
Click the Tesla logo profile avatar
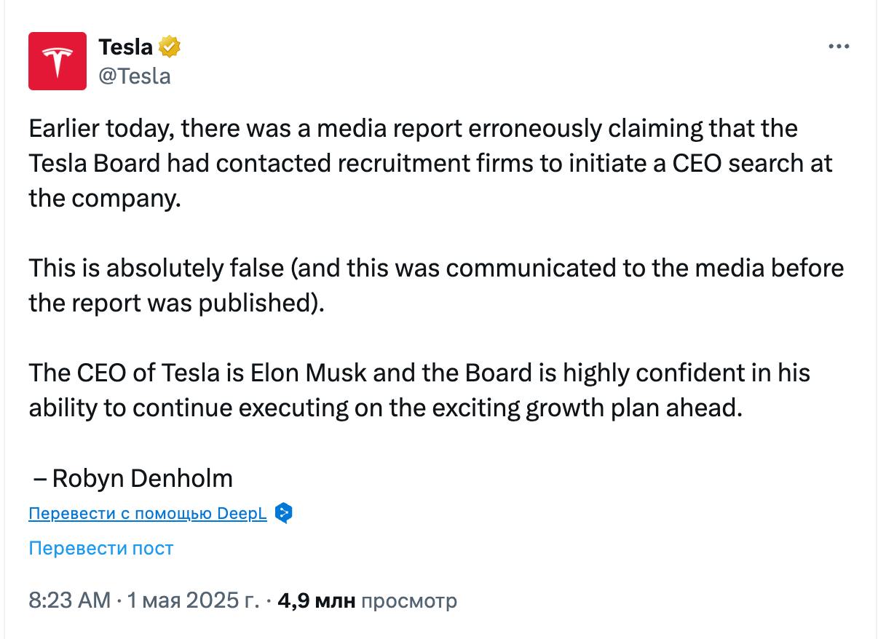58,61
